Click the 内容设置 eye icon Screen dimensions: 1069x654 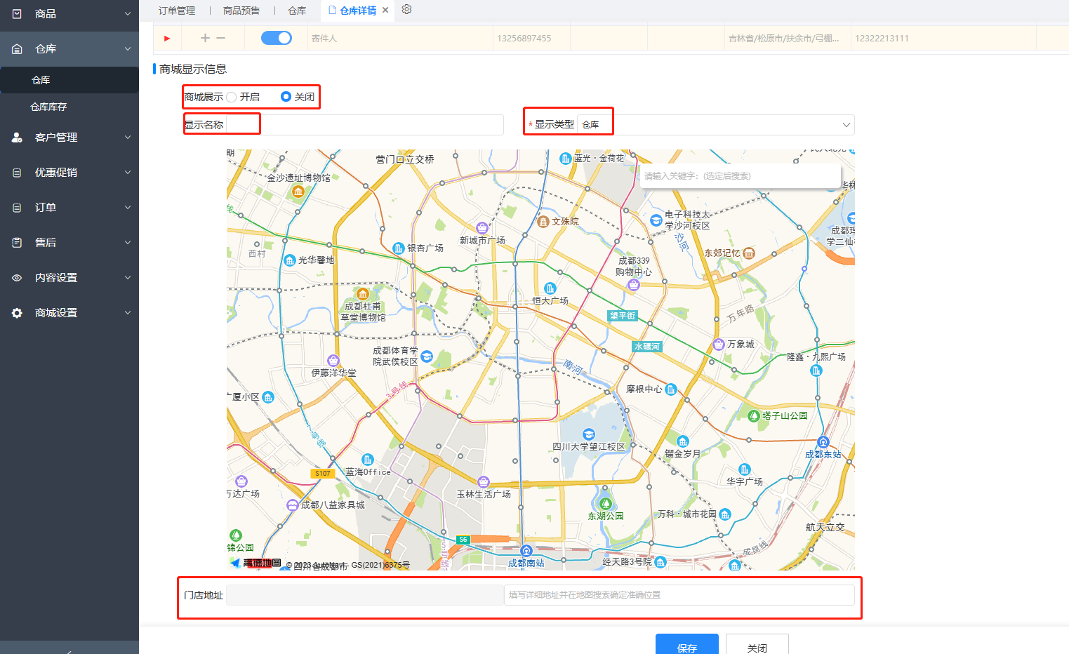[x=17, y=277]
